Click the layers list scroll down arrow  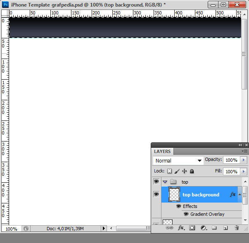[245, 220]
